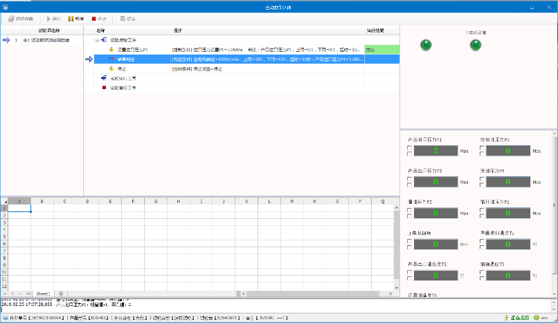Screen dimensions: 558x324
Task: Tick upper checkbox for P6 pressure
Action: (482, 210)
